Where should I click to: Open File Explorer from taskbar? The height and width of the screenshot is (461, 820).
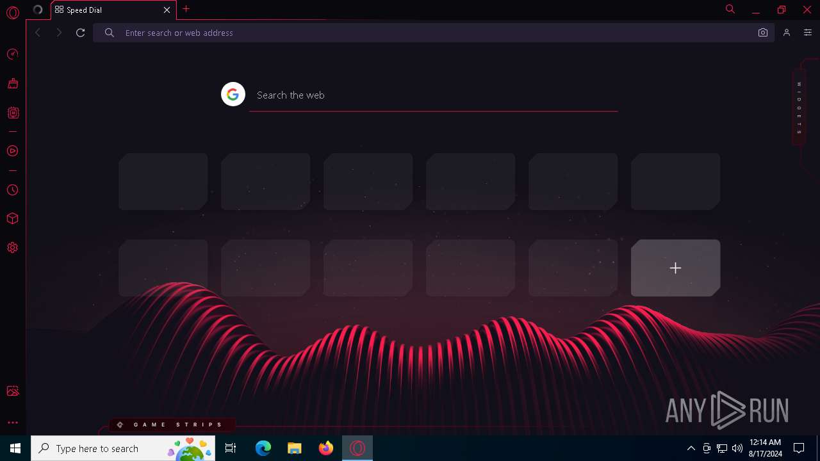pyautogui.click(x=295, y=448)
